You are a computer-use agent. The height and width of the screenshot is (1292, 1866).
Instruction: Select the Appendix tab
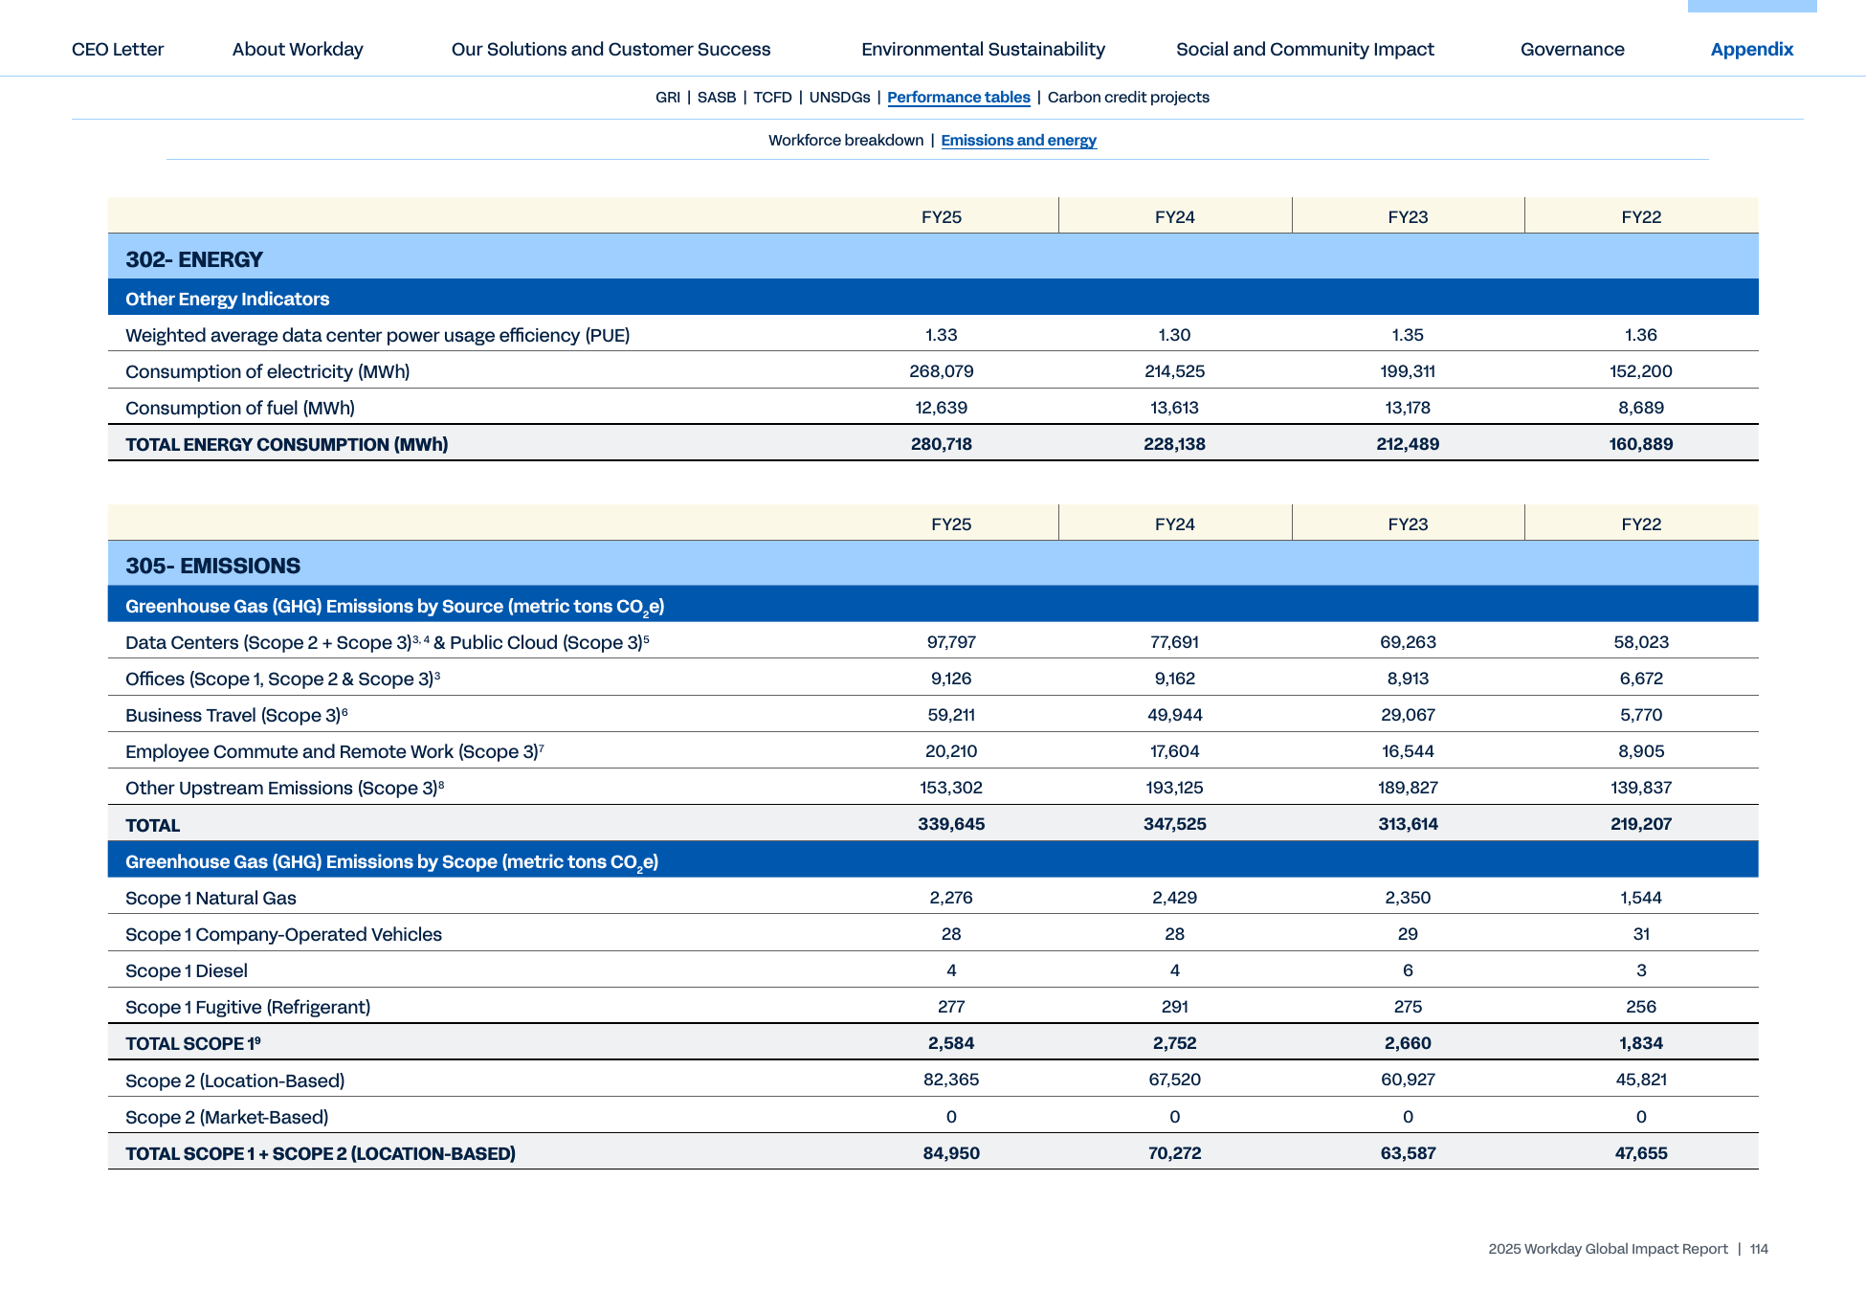click(x=1752, y=49)
